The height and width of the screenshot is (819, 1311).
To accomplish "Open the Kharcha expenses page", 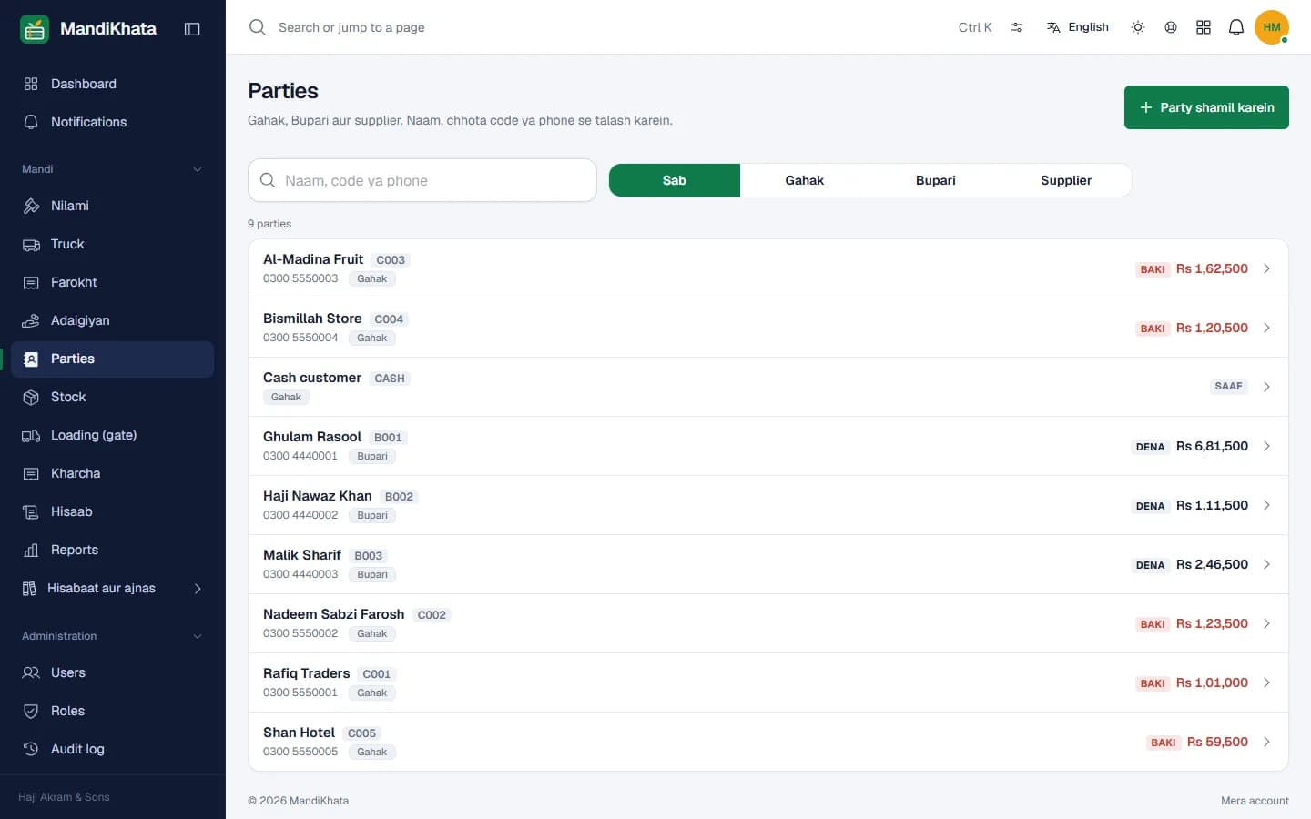I will 112,473.
